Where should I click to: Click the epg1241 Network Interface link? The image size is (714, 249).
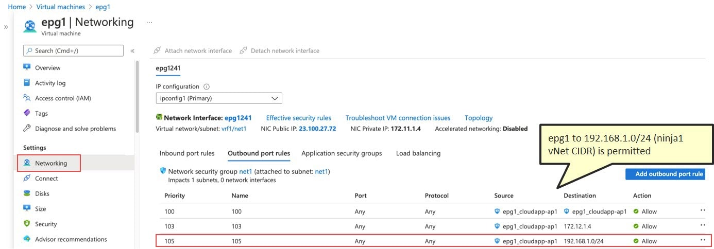pos(238,118)
